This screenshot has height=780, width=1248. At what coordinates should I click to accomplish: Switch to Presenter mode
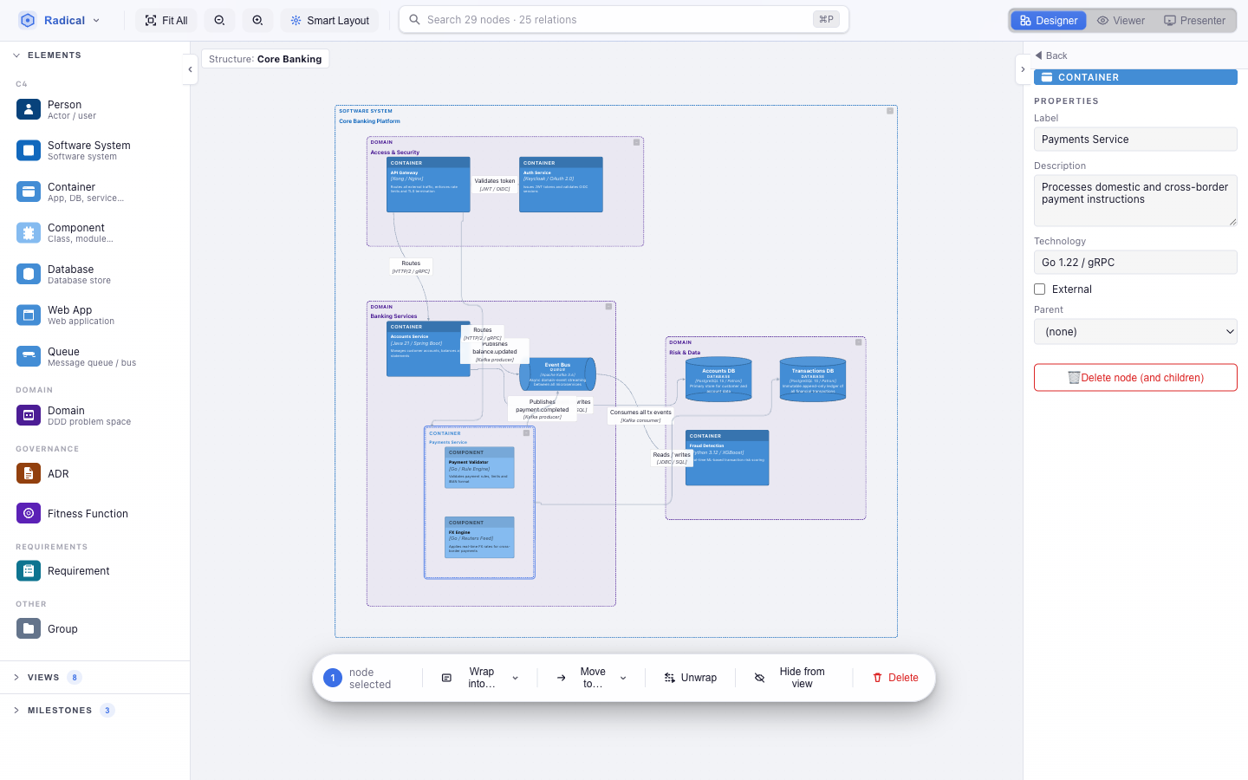(1195, 20)
